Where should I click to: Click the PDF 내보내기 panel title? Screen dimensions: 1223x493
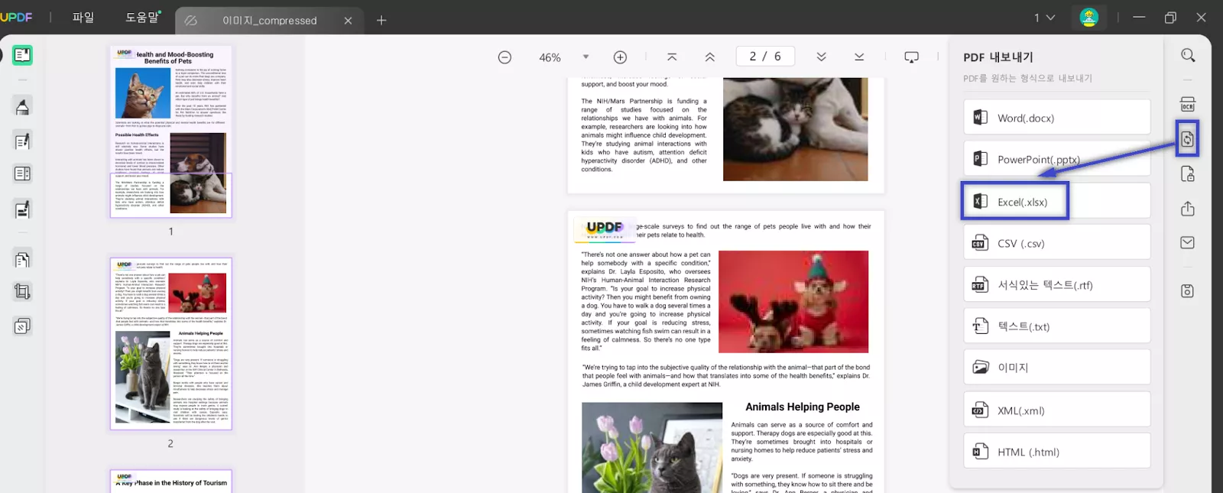tap(998, 57)
